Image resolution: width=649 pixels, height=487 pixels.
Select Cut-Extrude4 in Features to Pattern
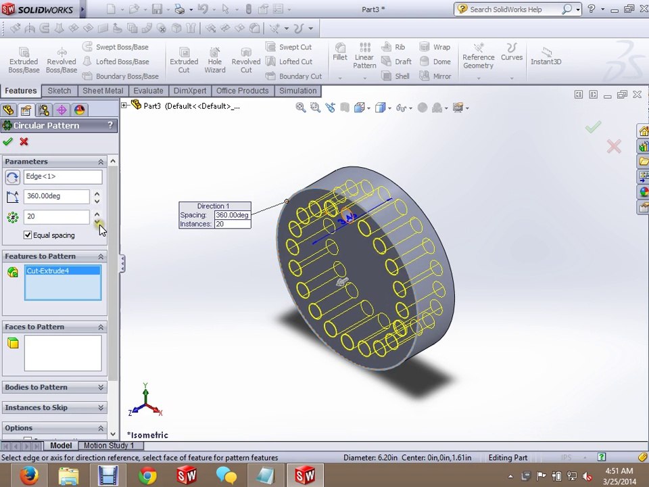[62, 271]
